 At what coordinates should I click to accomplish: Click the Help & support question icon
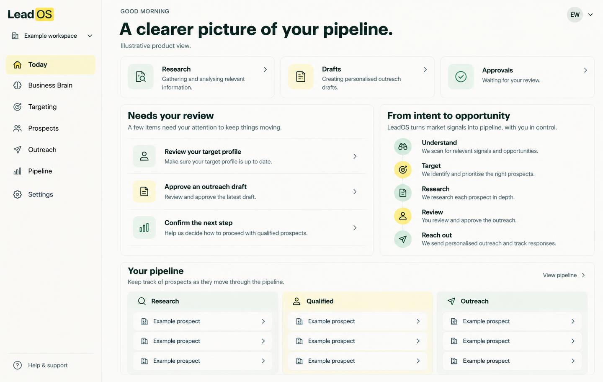pos(18,365)
